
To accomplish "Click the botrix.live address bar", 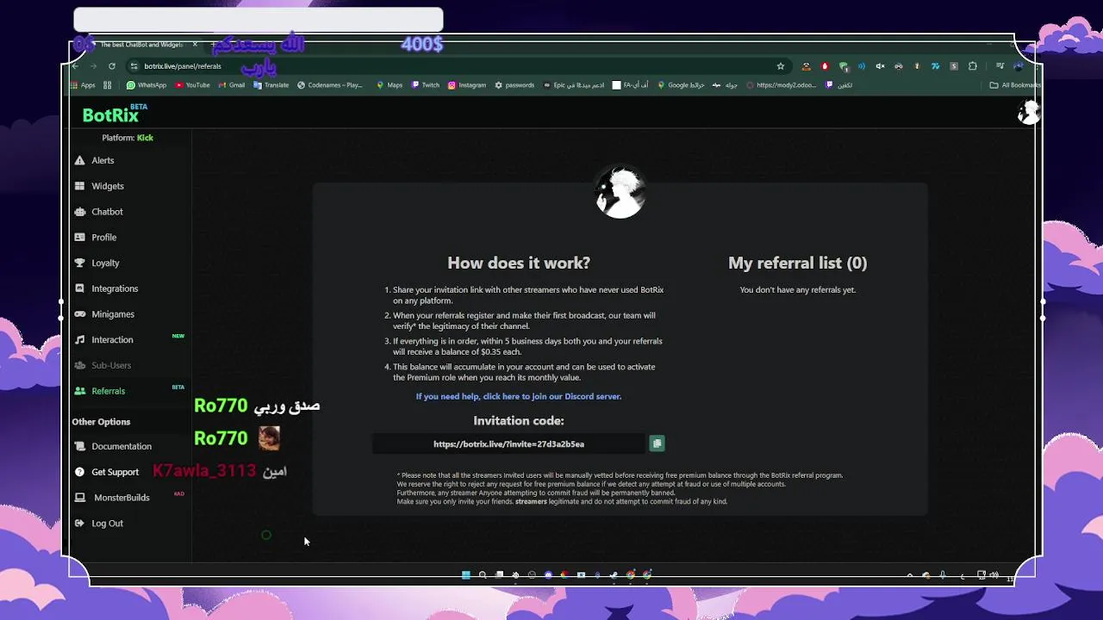I will (x=457, y=65).
